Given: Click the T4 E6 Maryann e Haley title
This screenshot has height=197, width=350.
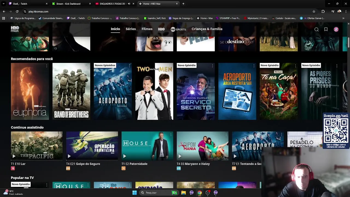Looking at the screenshot, I should point(193,164).
